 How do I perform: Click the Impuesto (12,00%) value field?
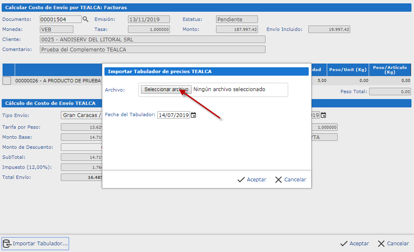82,167
